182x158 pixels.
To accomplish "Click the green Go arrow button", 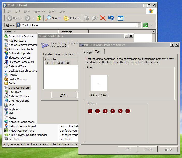I will pos(145,25).
